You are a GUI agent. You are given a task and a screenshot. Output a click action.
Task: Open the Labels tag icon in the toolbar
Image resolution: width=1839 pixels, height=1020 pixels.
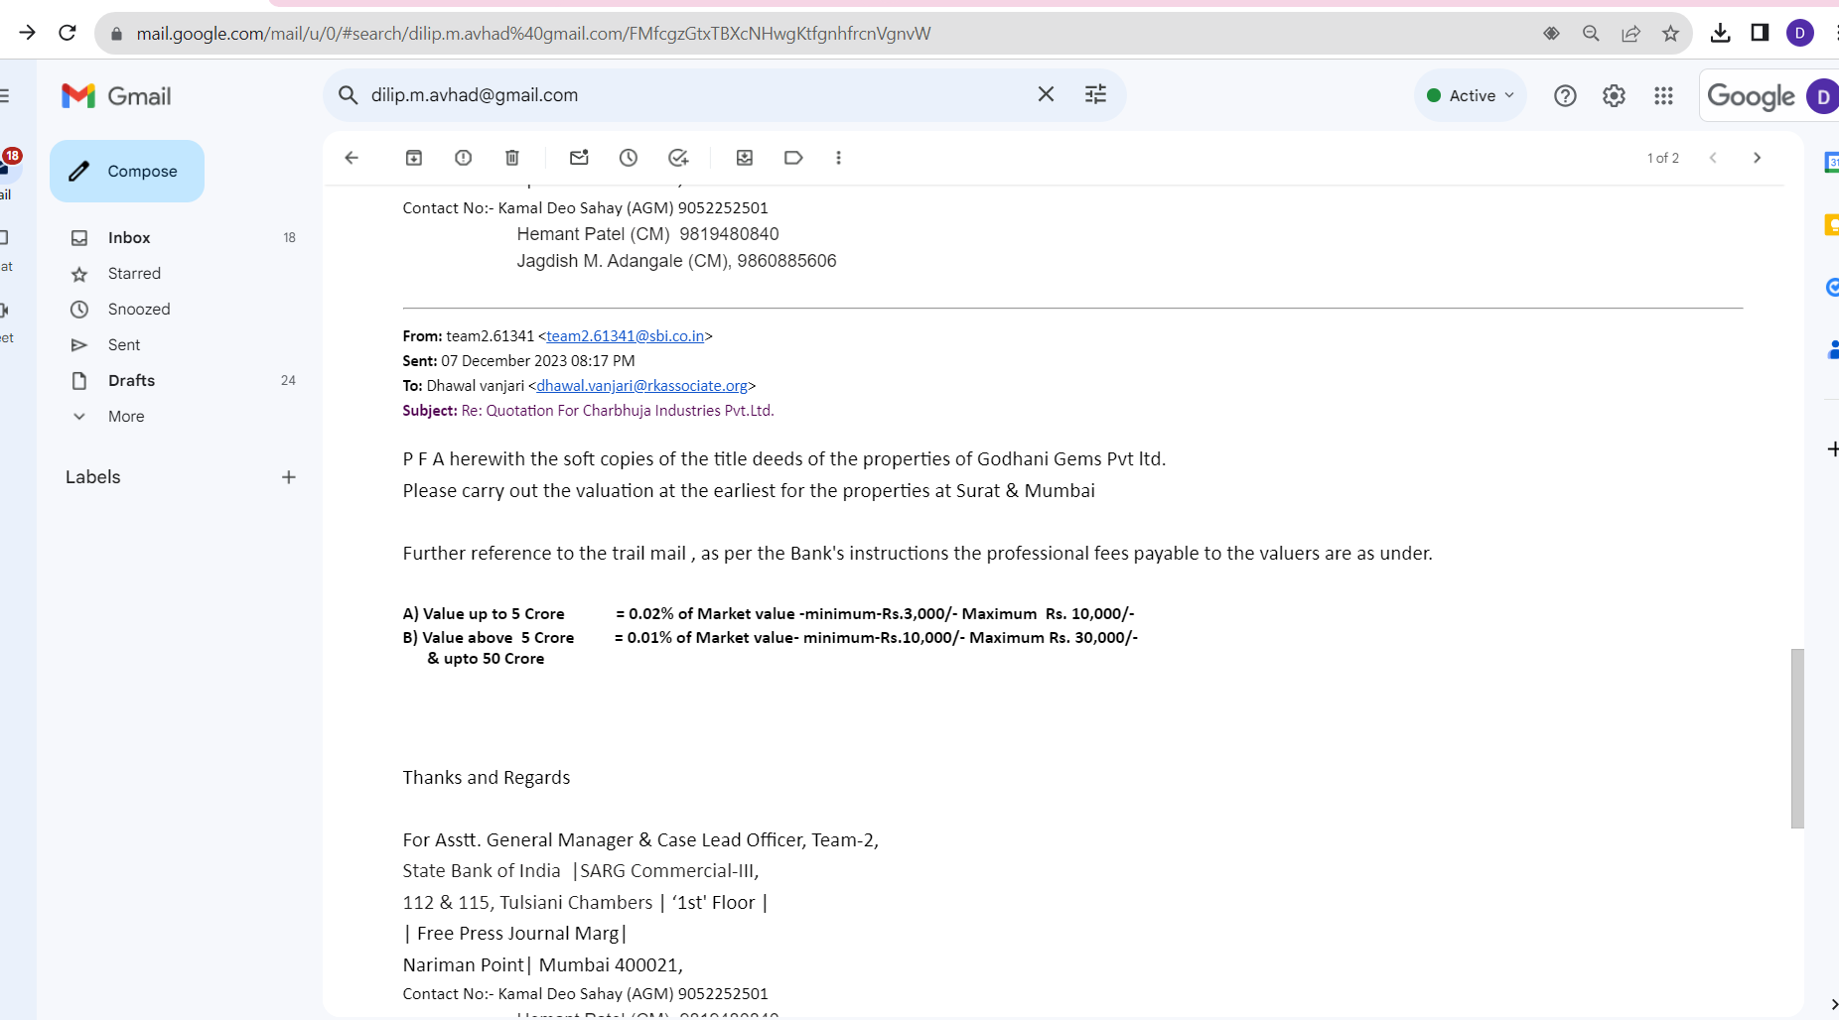pos(793,158)
